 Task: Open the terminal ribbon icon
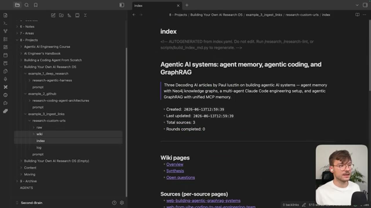click(x=5, y=23)
